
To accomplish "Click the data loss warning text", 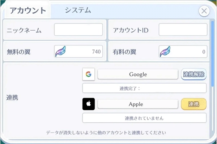I will tap(106, 132).
